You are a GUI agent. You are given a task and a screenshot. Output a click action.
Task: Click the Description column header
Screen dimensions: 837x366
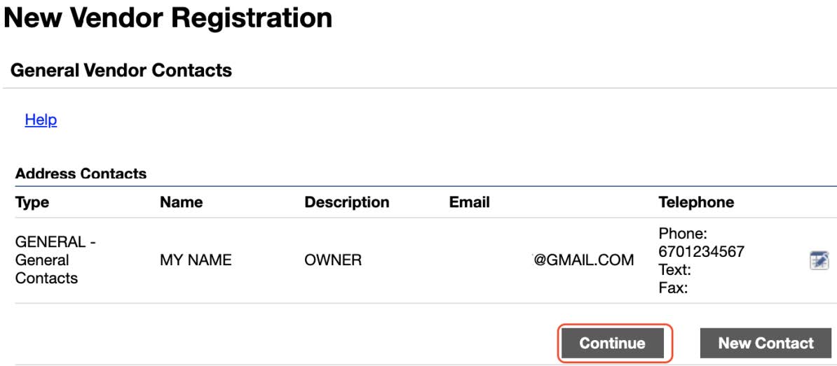[x=347, y=202]
